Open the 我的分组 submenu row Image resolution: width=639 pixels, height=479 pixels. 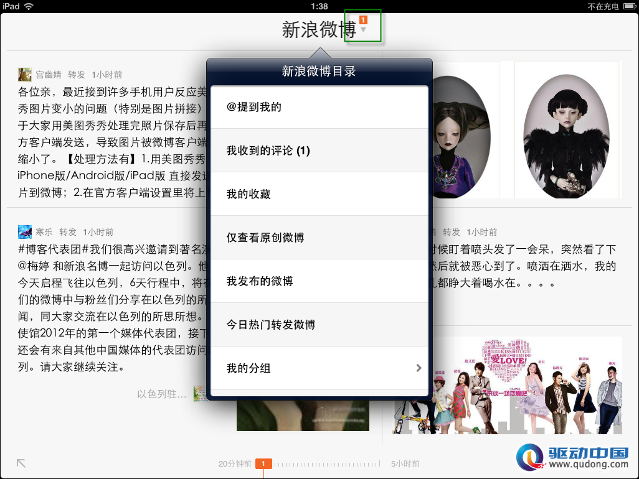pyautogui.click(x=319, y=368)
